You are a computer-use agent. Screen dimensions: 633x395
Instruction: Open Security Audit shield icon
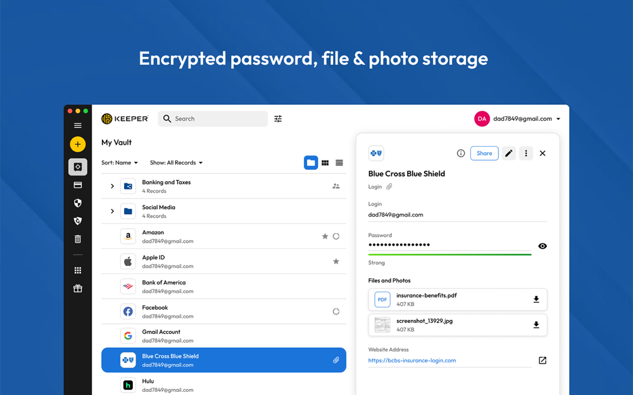point(78,203)
